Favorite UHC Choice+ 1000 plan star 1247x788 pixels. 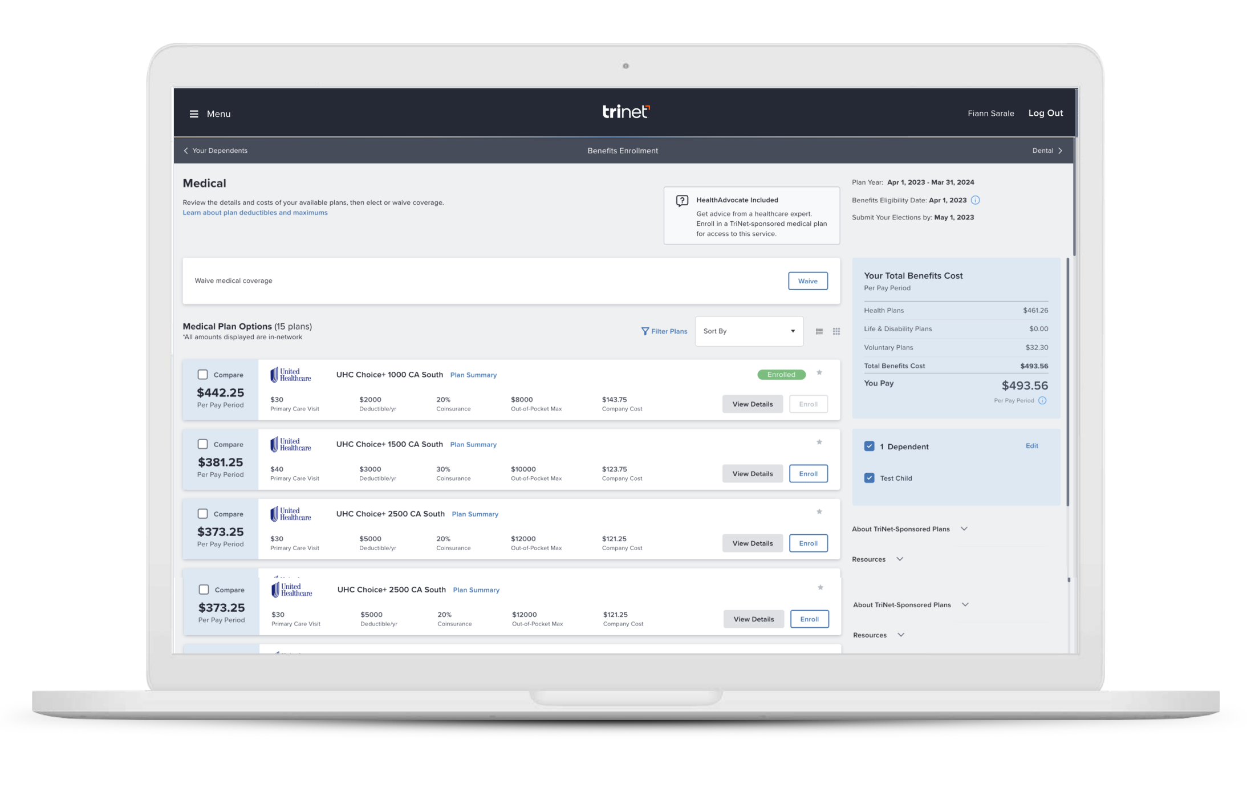click(x=819, y=372)
